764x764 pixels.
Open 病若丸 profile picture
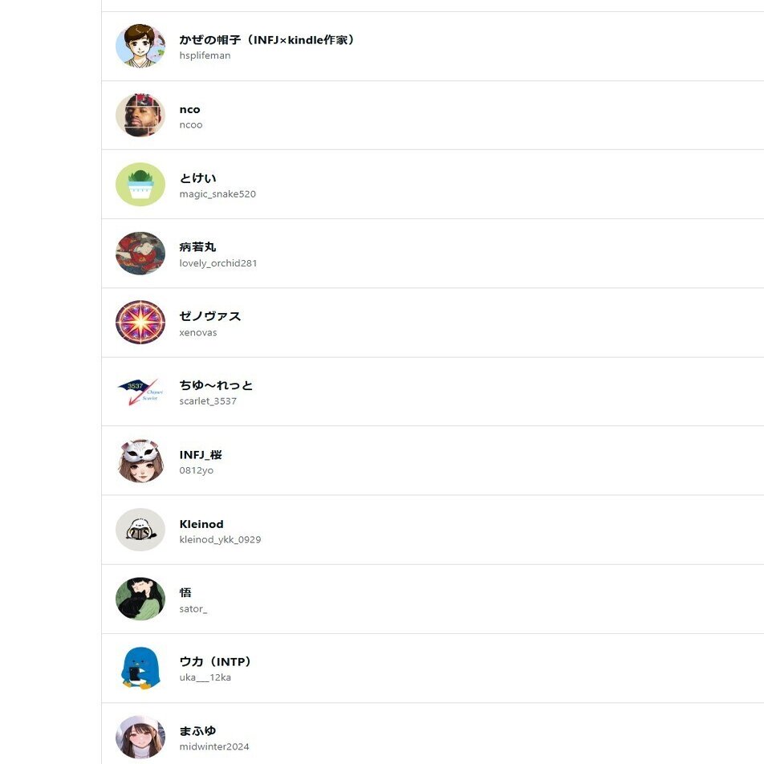click(140, 254)
